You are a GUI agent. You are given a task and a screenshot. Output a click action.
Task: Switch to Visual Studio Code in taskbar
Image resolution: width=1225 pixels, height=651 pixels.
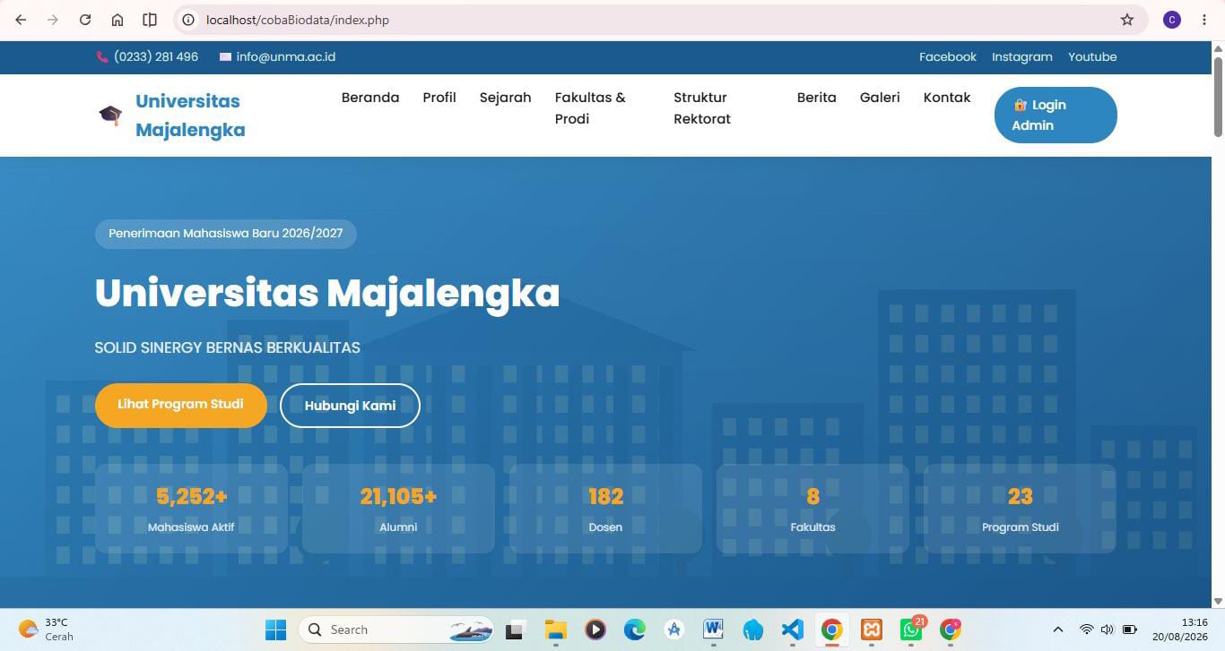[x=792, y=630]
